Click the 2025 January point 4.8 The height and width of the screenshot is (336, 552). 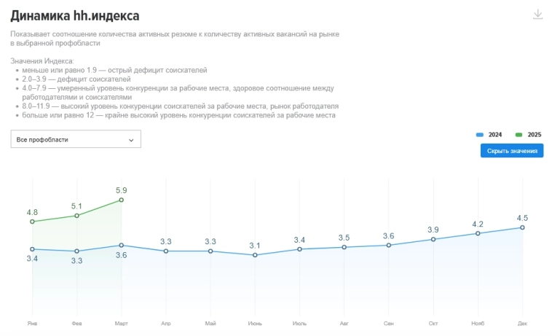pos(32,222)
